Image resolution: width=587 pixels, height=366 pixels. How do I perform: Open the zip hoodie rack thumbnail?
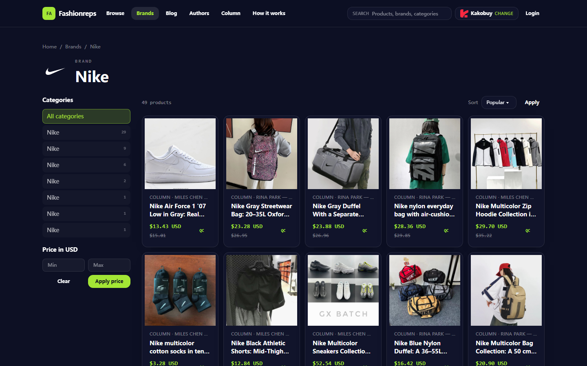(x=506, y=154)
